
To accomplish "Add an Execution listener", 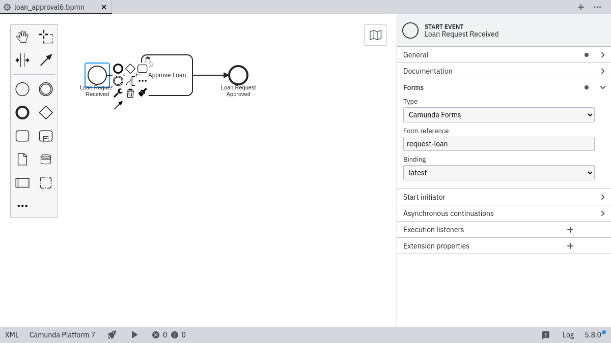I will pos(570,230).
